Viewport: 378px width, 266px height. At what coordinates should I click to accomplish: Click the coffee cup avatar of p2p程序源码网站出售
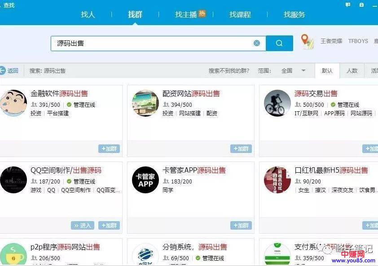[x=13, y=254]
